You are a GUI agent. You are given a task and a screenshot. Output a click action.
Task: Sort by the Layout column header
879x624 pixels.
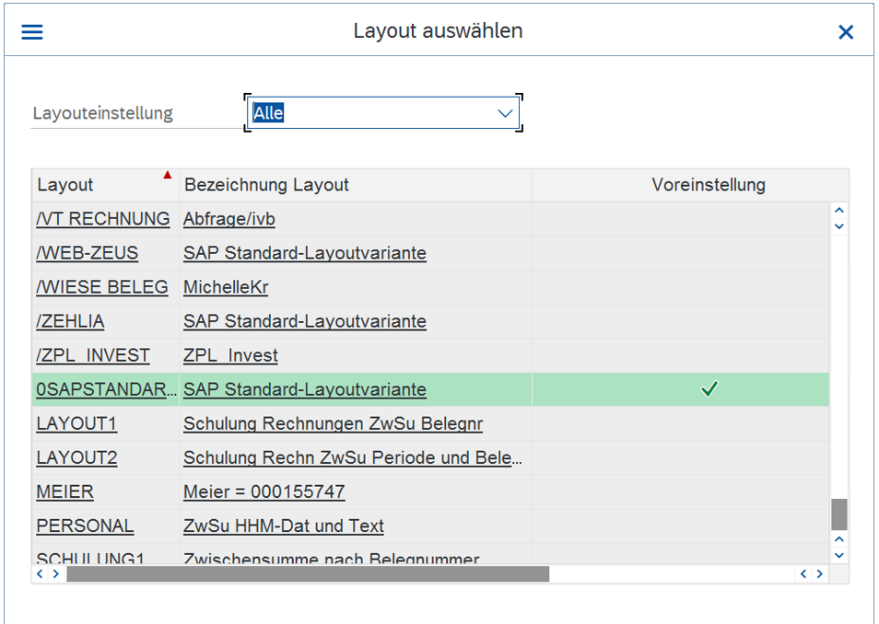click(x=65, y=185)
